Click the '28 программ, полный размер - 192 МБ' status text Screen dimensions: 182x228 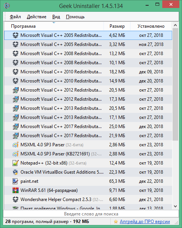pos(47,222)
